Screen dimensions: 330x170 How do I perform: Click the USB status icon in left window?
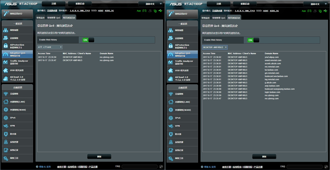[x=160, y=11]
